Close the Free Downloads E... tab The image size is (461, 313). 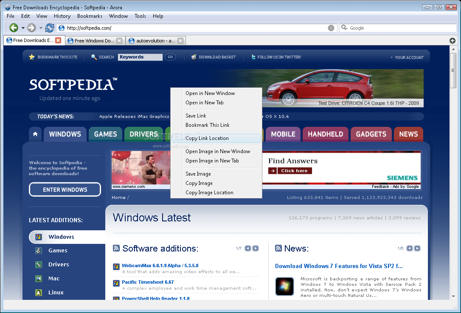click(x=58, y=40)
